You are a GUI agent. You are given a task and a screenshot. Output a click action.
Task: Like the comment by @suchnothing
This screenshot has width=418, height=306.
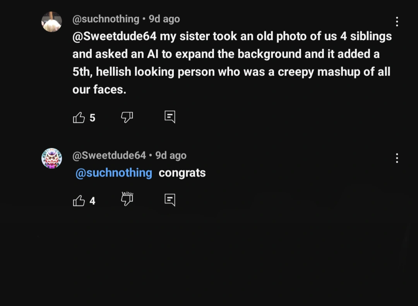pos(79,118)
